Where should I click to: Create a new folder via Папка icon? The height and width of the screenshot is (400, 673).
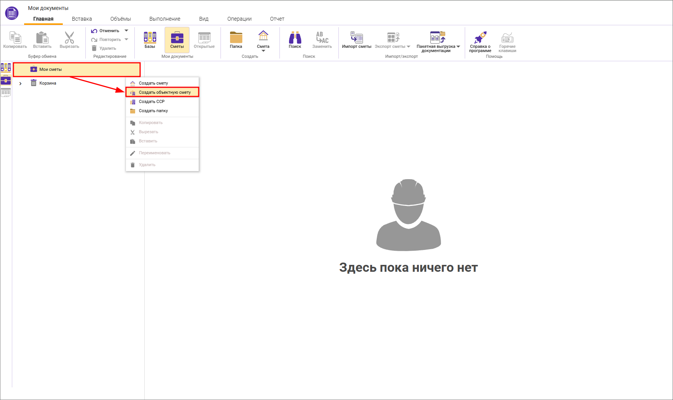236,40
